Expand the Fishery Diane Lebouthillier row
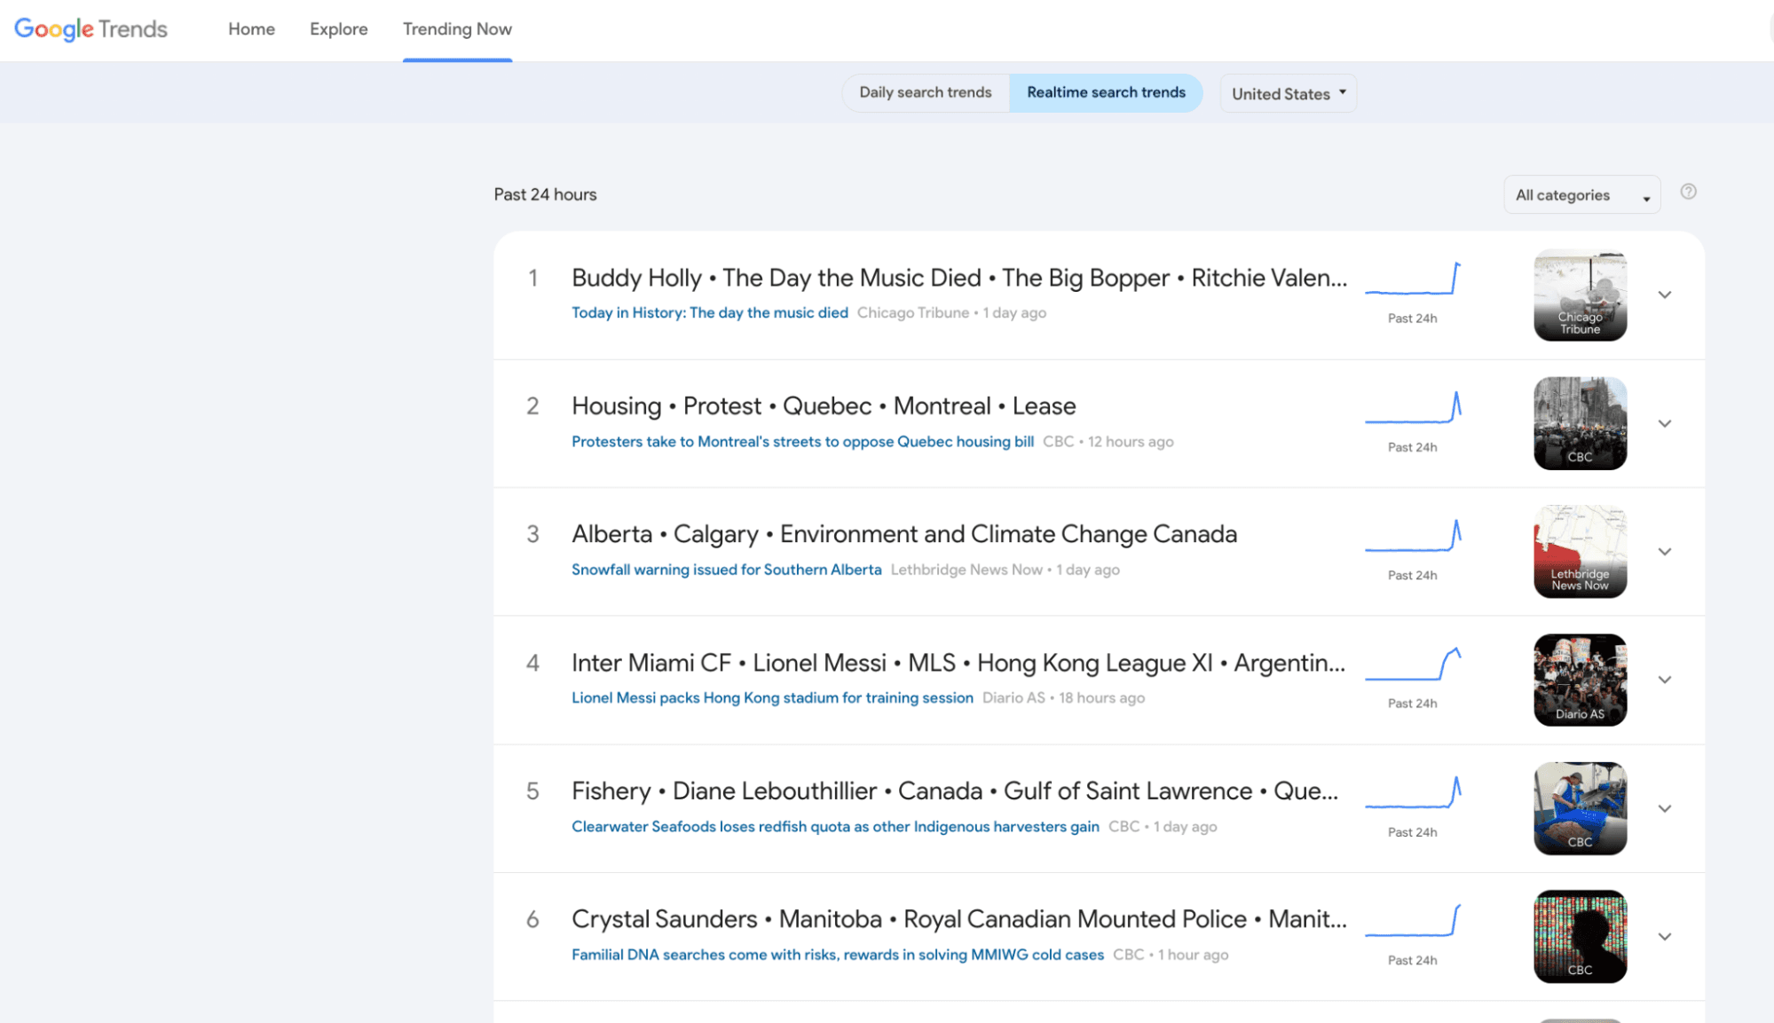Screen dimensions: 1774x1023 click(x=1665, y=809)
